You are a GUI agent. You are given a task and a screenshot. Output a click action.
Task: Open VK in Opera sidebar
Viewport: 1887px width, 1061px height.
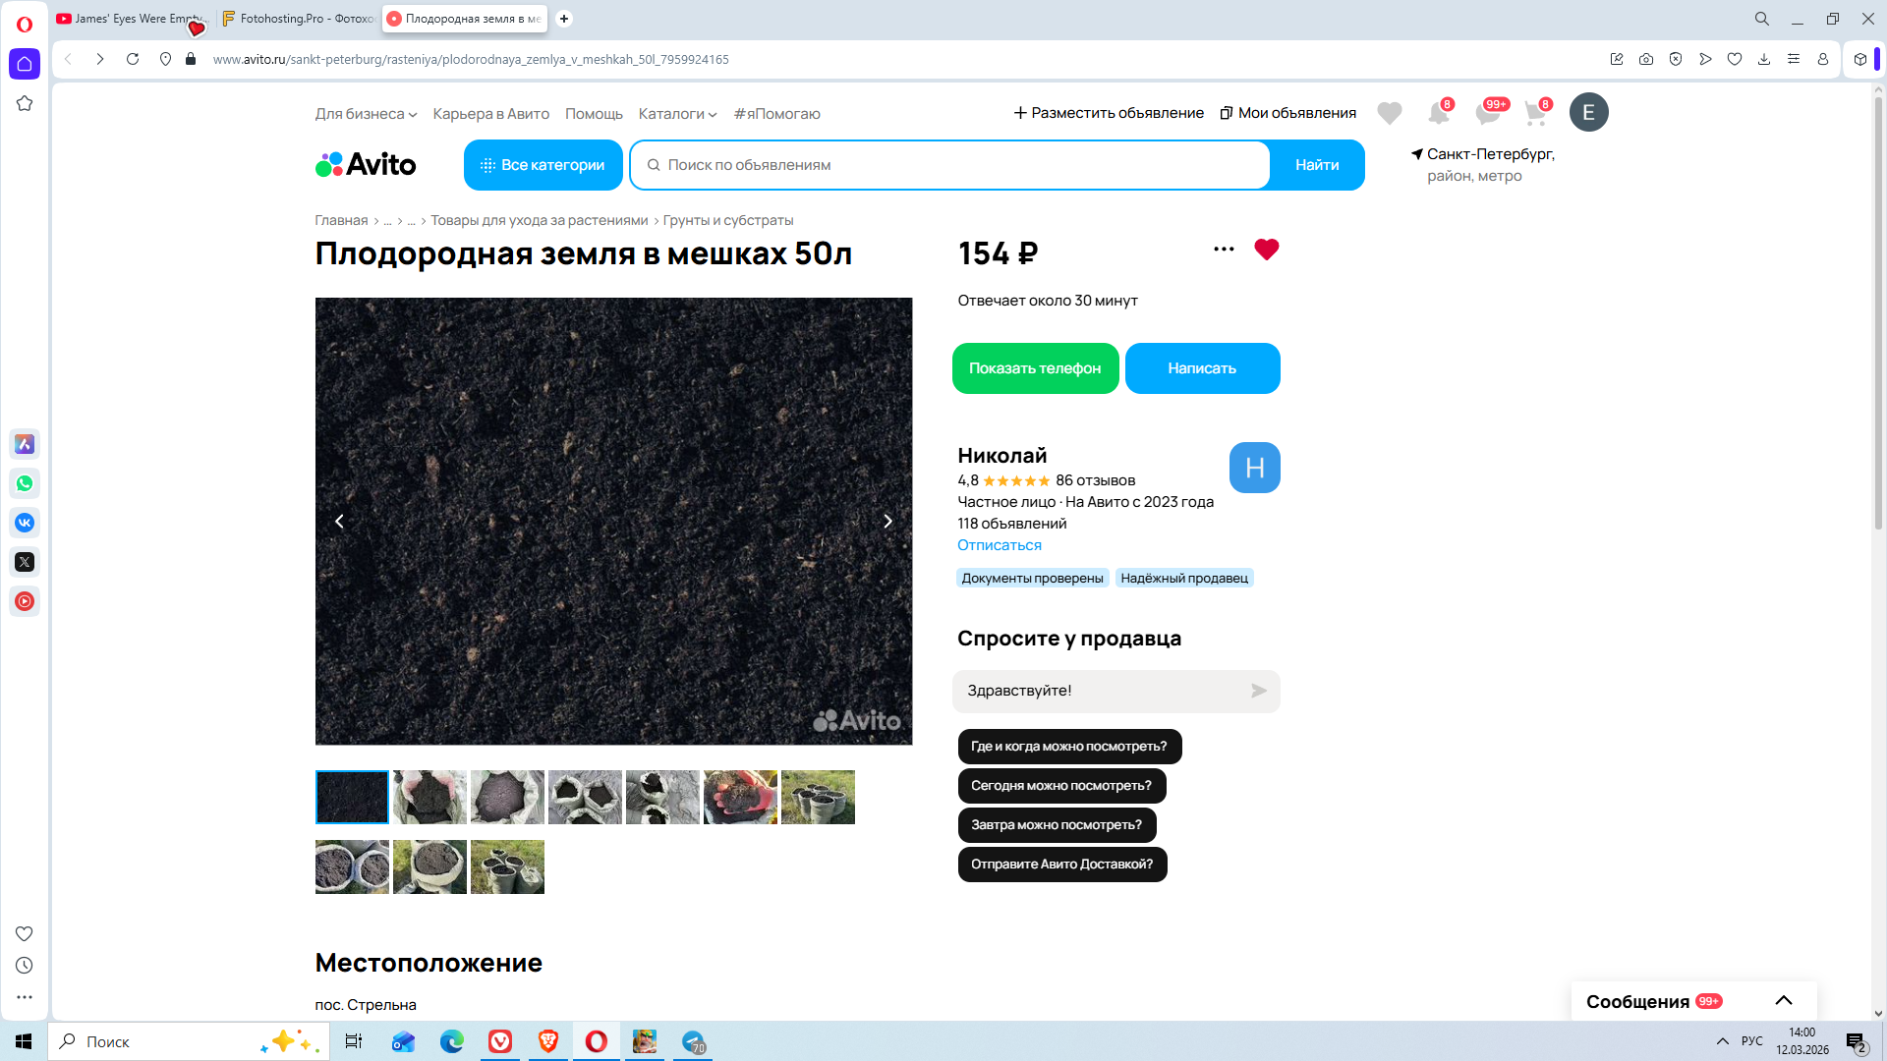tap(25, 523)
